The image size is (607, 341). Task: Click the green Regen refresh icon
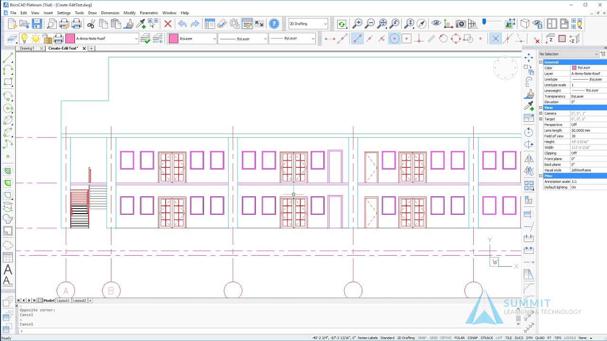click(342, 24)
